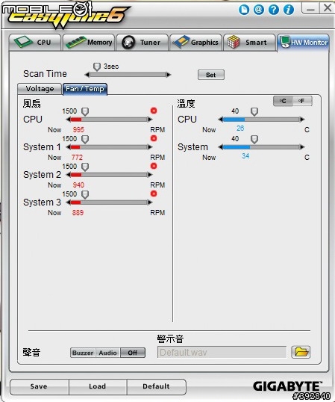Decrease System temperature threshold left arrow
This screenshot has width=335, height=402.
221,147
